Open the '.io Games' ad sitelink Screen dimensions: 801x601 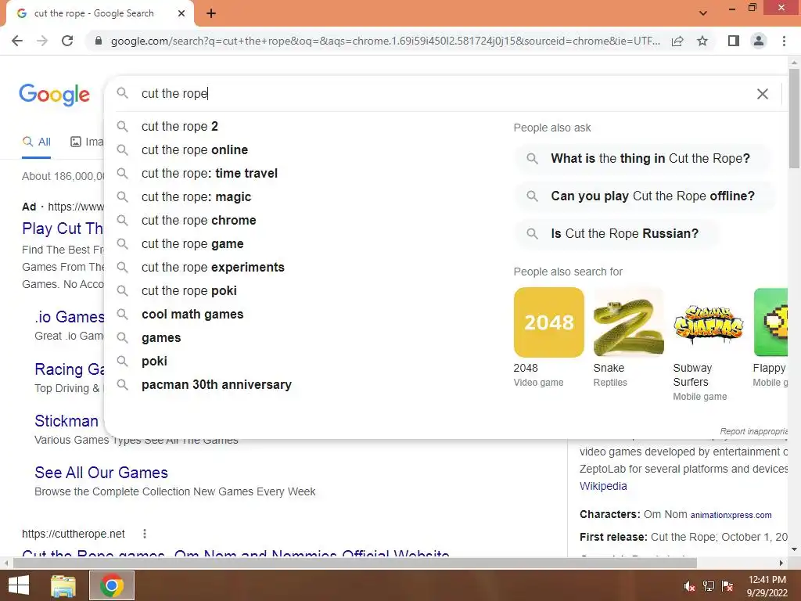tap(70, 317)
